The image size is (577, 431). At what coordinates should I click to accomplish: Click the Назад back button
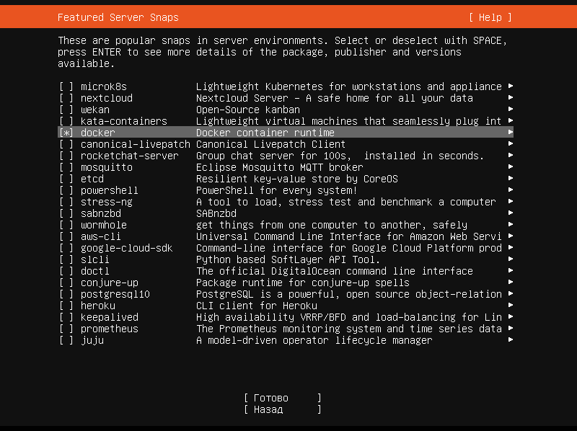click(x=283, y=409)
